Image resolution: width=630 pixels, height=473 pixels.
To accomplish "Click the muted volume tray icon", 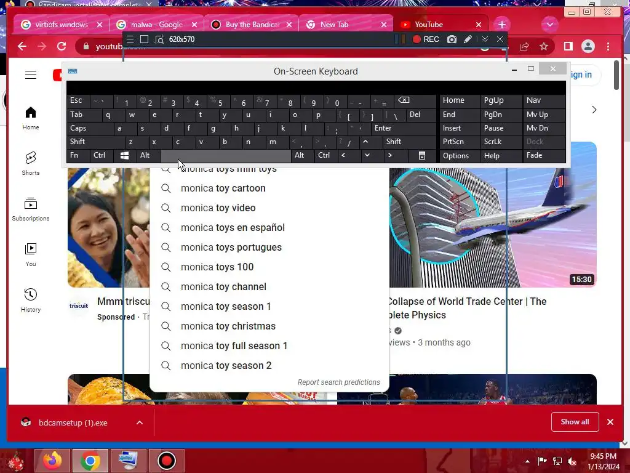I will point(572,461).
